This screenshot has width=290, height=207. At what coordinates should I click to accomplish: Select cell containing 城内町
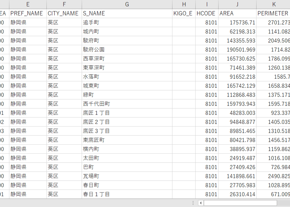[127, 31]
